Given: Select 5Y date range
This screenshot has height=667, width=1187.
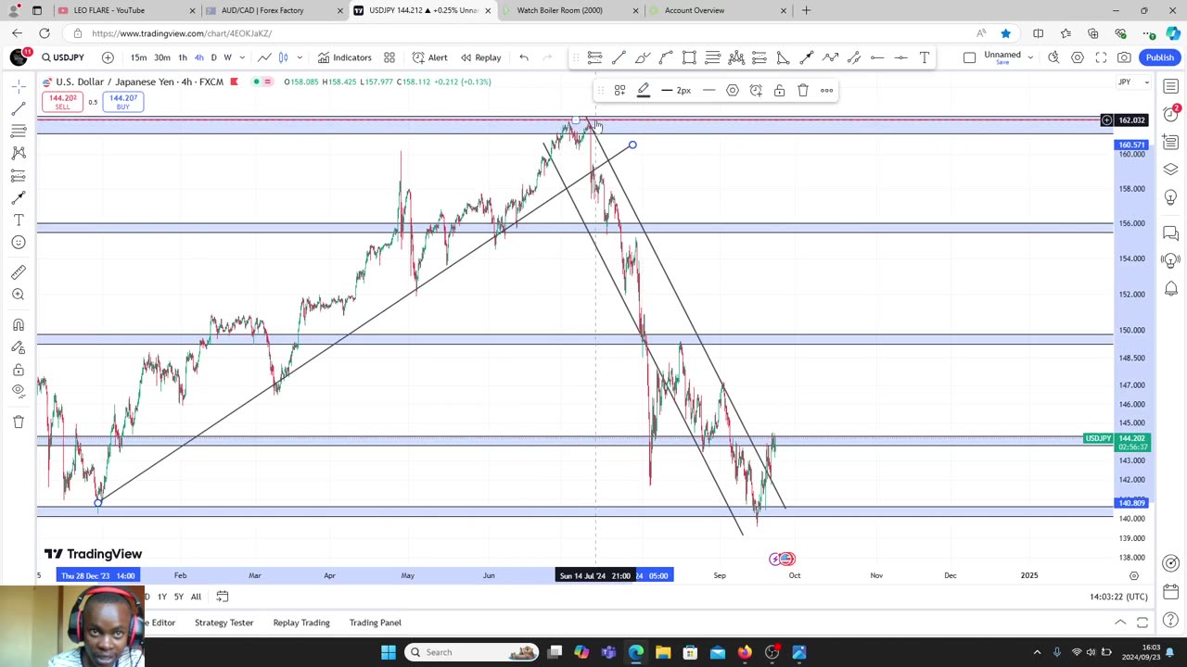Looking at the screenshot, I should pyautogui.click(x=179, y=597).
